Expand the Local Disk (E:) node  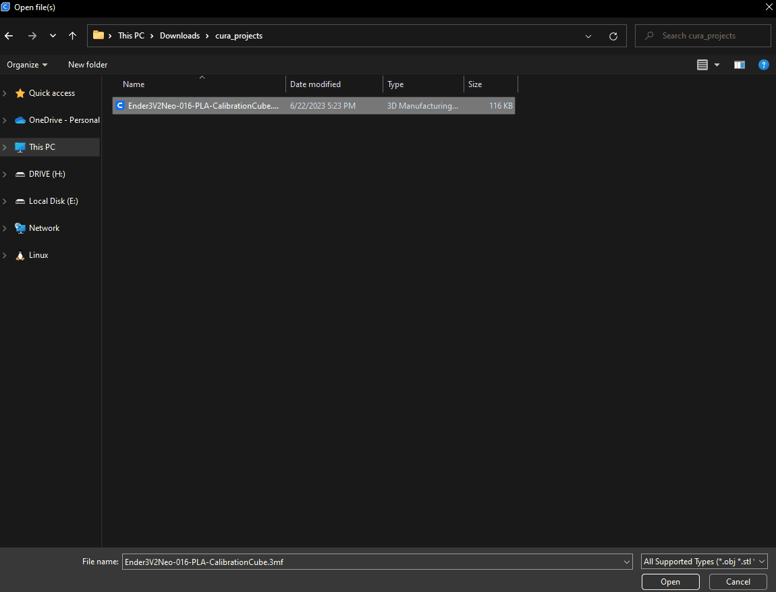(5, 201)
